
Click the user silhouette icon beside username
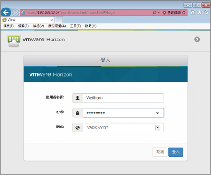click(78, 98)
